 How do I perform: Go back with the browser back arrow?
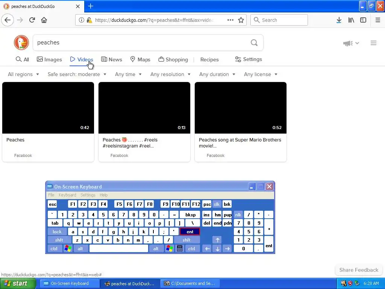pos(8,20)
